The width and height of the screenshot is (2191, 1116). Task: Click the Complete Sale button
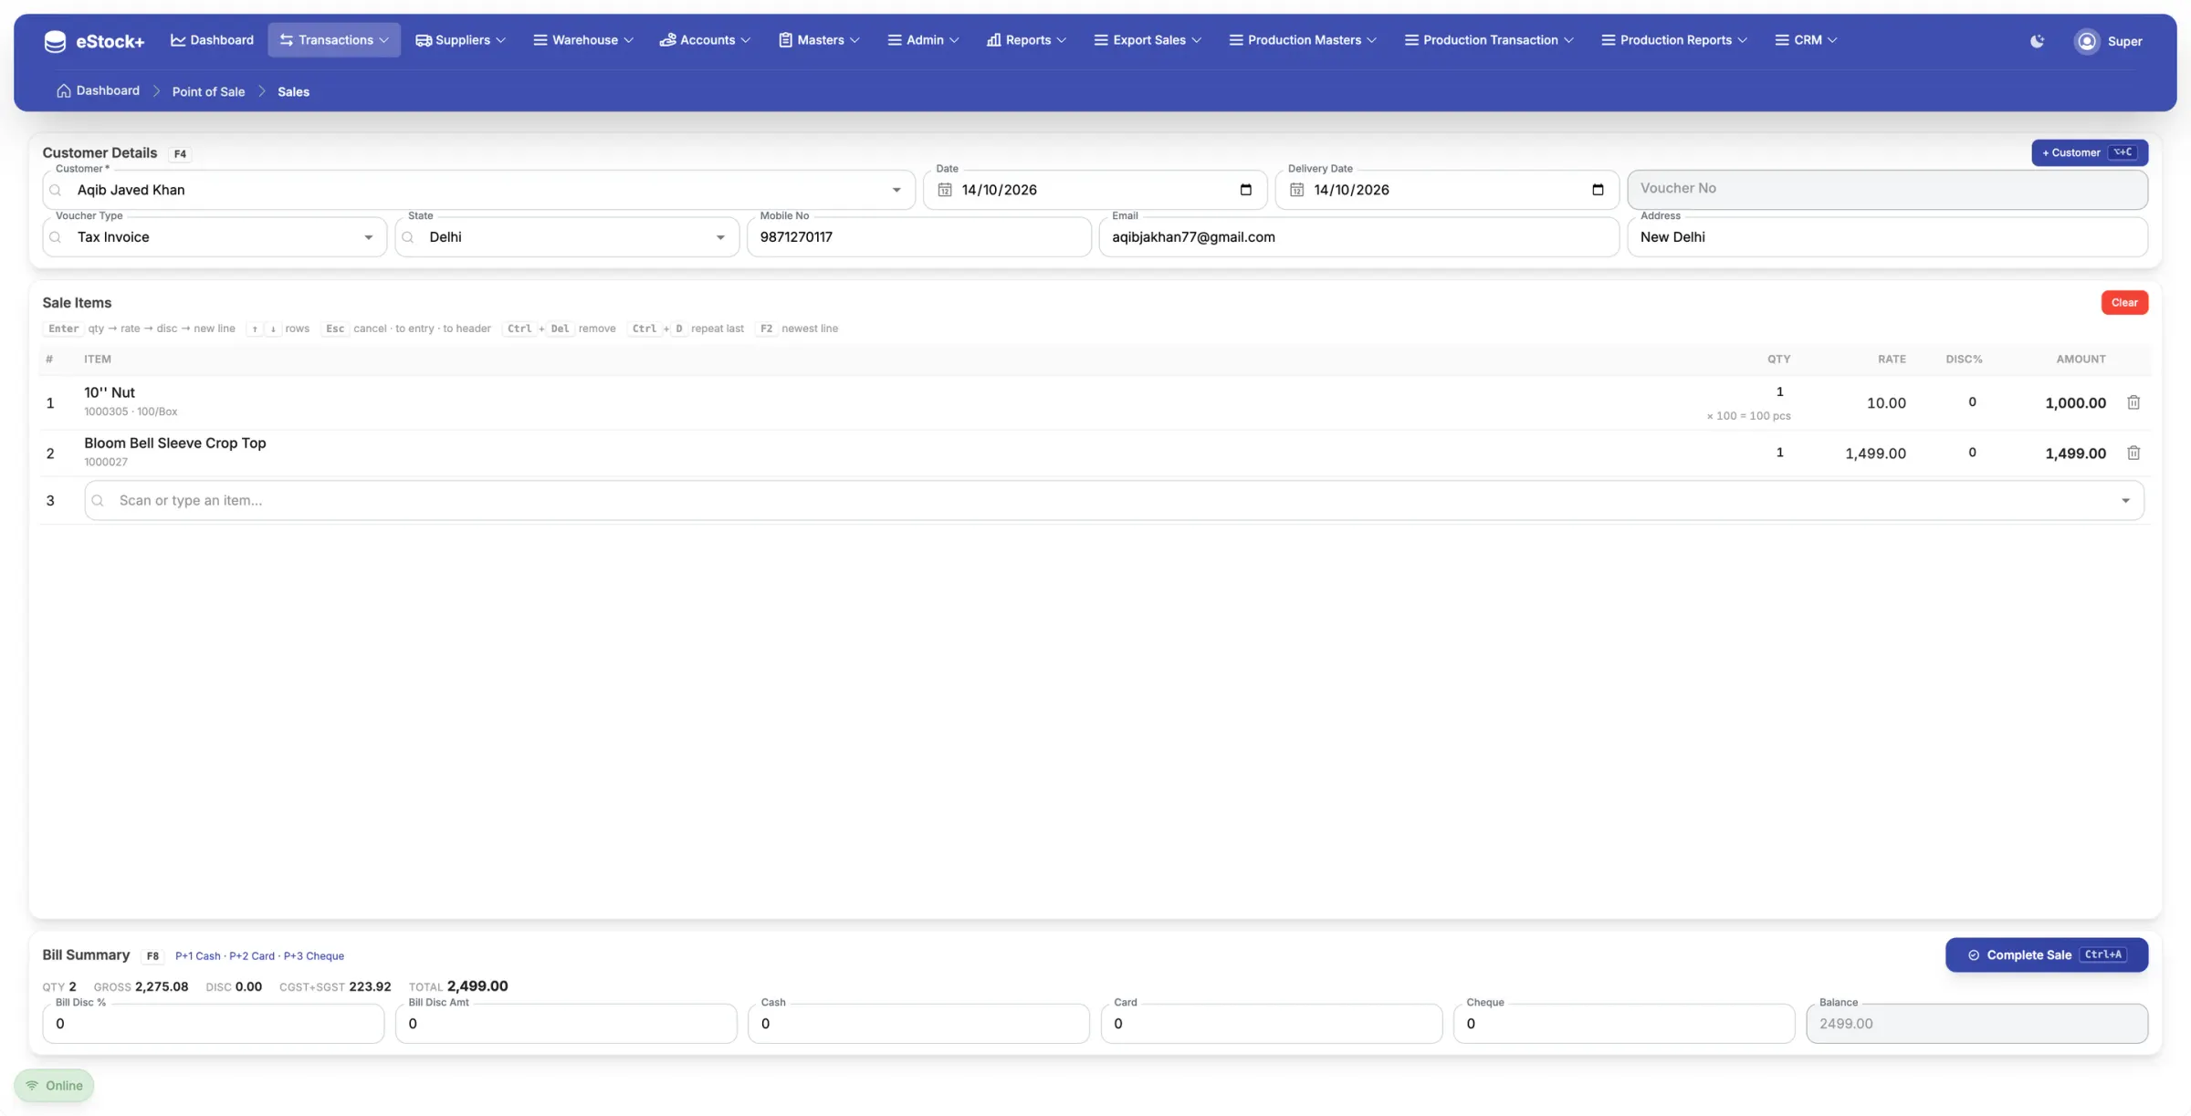click(x=2047, y=955)
